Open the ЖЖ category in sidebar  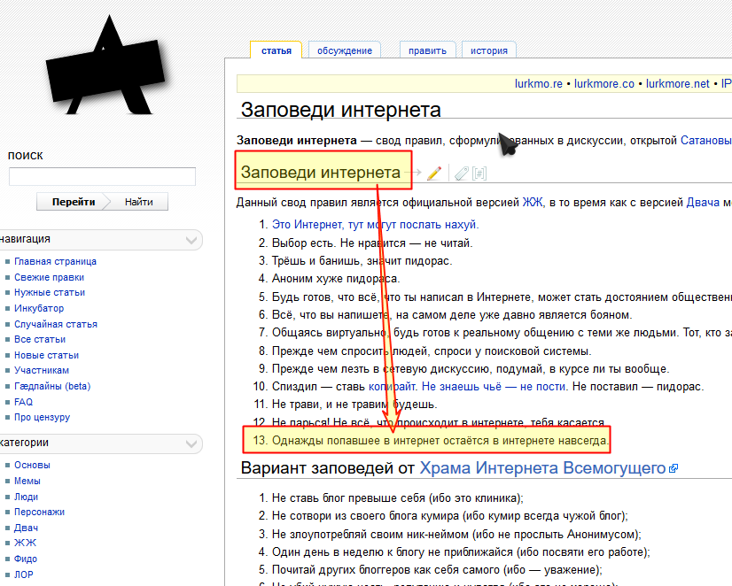[25, 544]
